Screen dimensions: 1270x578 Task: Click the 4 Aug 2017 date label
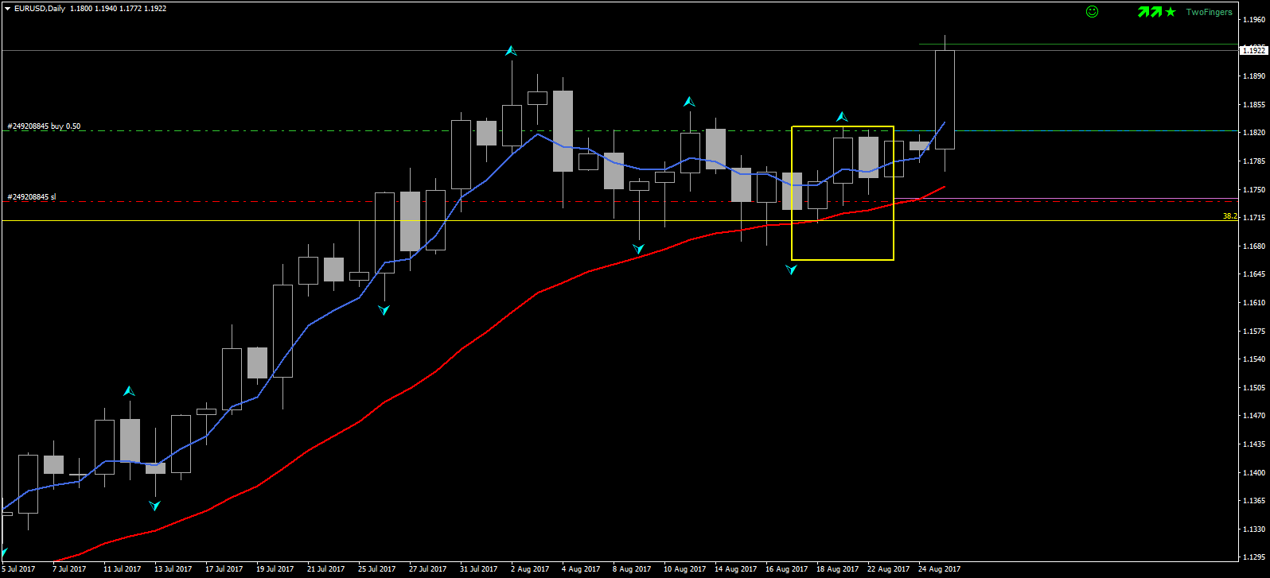pos(581,569)
